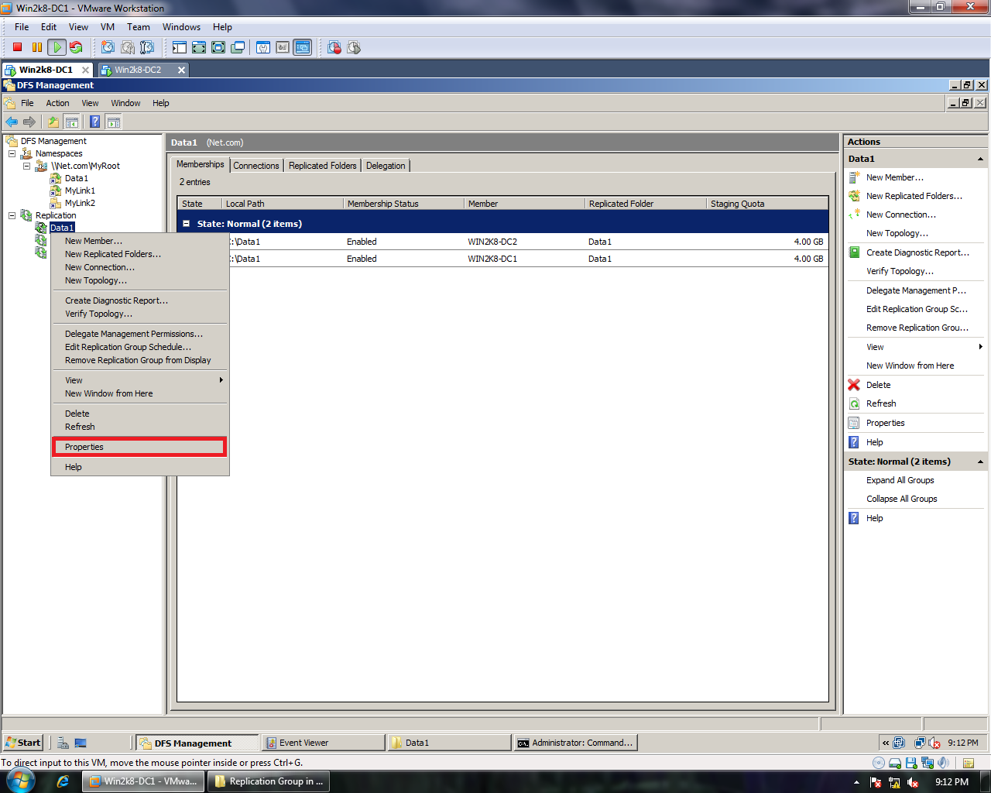Collapse the Data1 actions section chevron
The width and height of the screenshot is (991, 793).
click(x=979, y=158)
